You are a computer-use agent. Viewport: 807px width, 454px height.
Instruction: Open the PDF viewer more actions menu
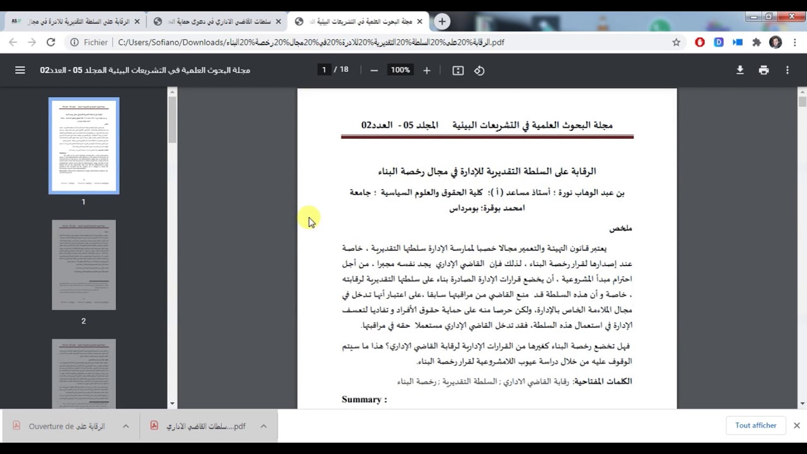point(787,70)
